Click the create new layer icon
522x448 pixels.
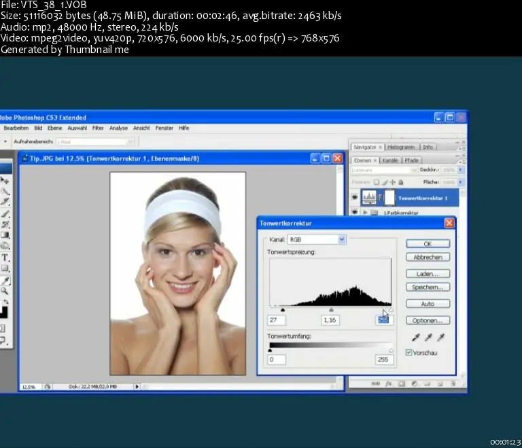440,383
